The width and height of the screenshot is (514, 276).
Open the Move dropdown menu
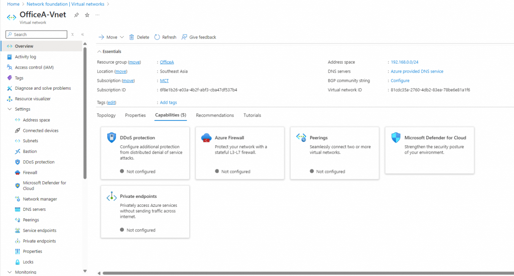tap(111, 37)
